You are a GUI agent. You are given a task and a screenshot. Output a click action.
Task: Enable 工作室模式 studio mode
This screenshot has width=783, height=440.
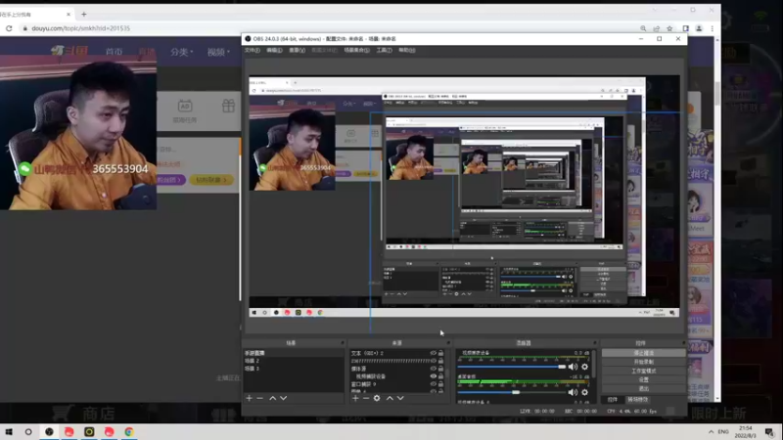click(643, 372)
